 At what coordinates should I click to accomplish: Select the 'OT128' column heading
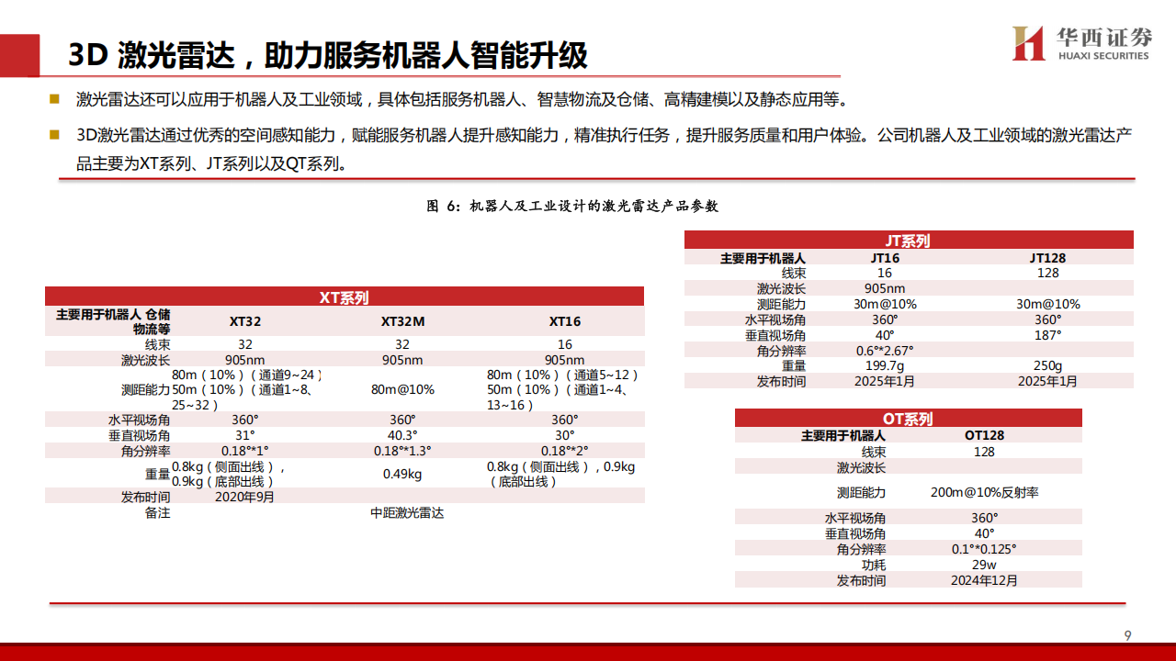point(984,435)
